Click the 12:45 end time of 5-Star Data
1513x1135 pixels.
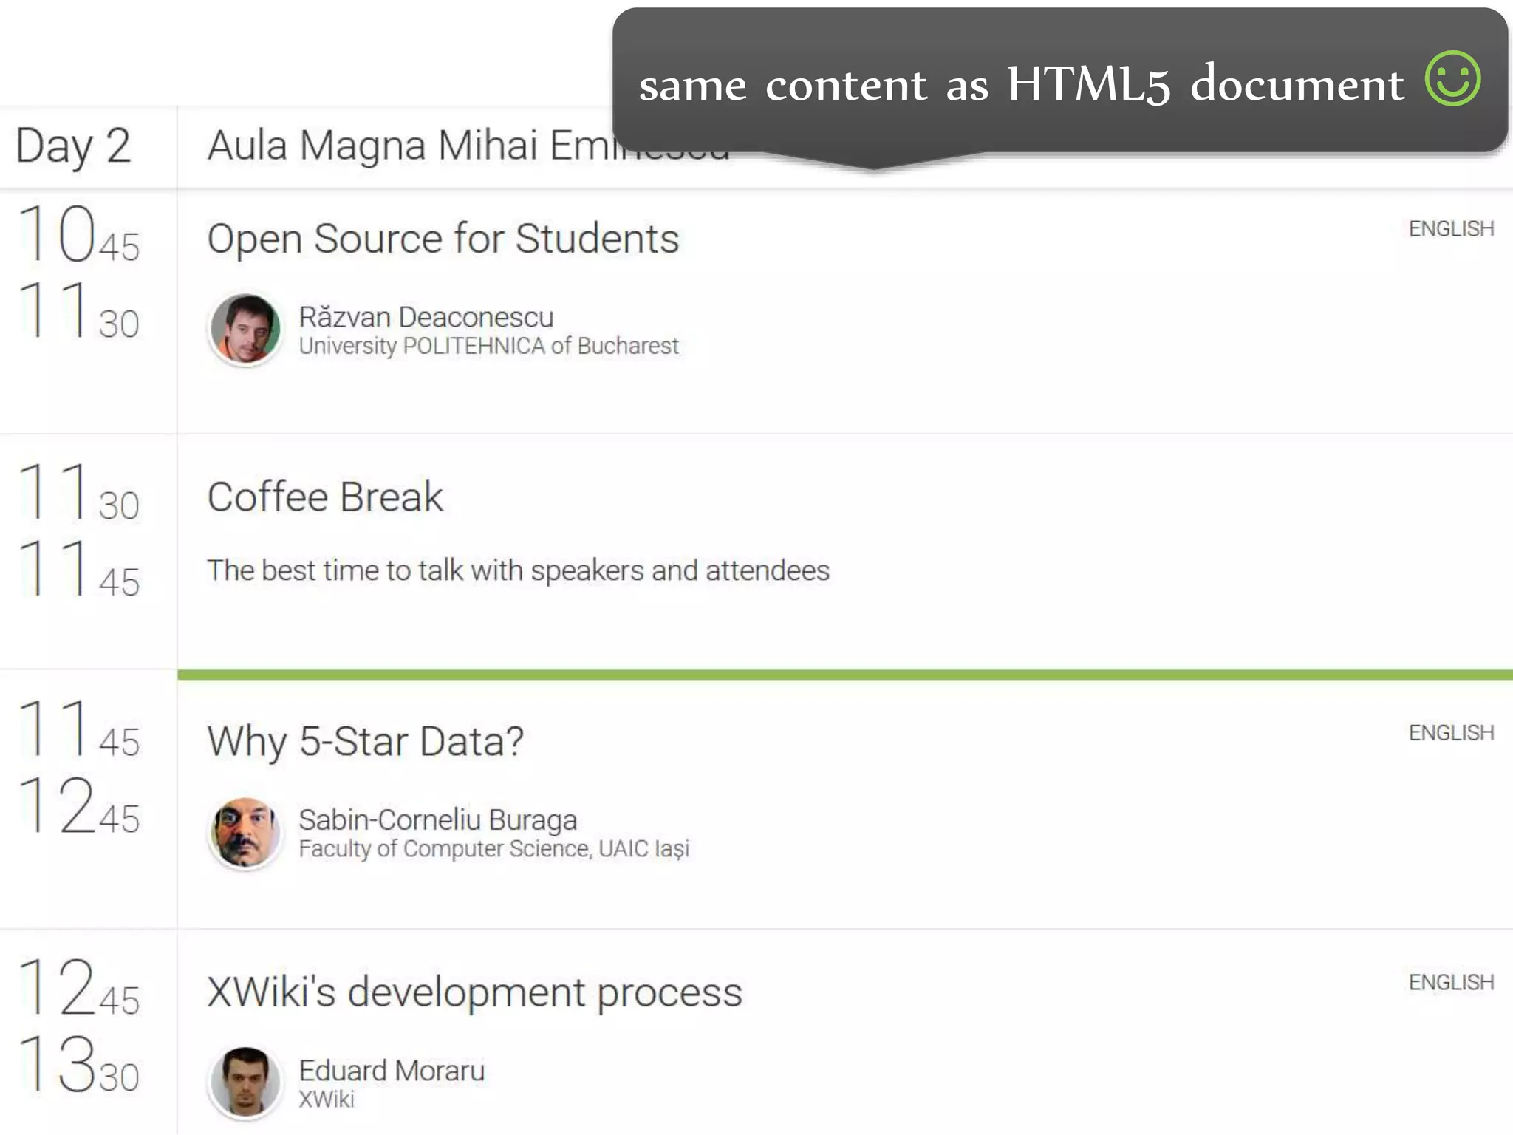tap(78, 805)
